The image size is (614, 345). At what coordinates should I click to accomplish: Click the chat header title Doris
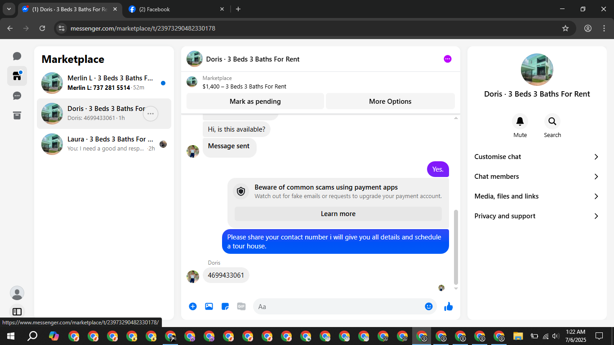(253, 59)
